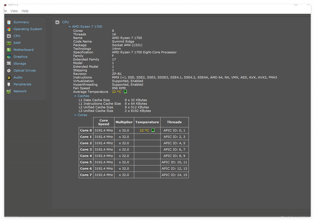
Task: Click the CPU chip icon in sidebar
Action: [x=9, y=36]
